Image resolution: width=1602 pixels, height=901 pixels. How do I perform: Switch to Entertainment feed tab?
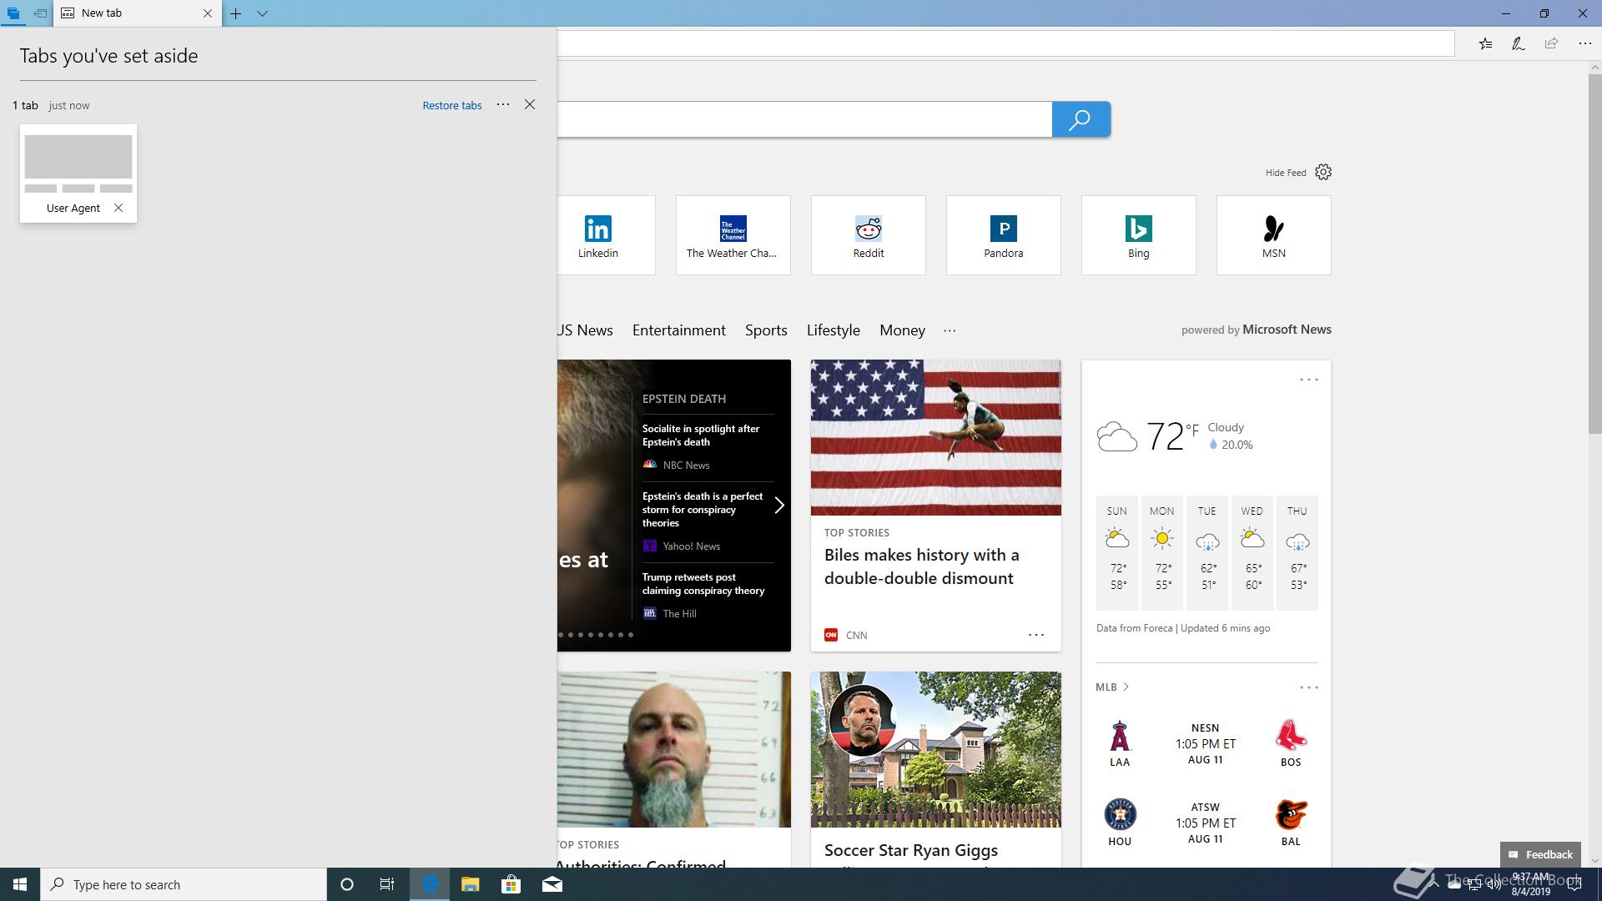click(x=679, y=330)
